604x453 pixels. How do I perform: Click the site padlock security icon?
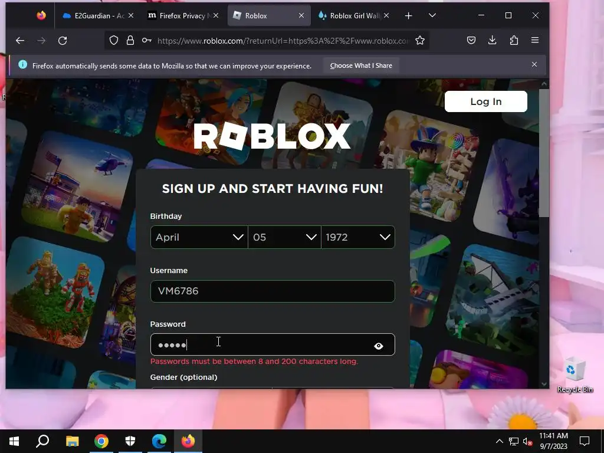pyautogui.click(x=130, y=41)
